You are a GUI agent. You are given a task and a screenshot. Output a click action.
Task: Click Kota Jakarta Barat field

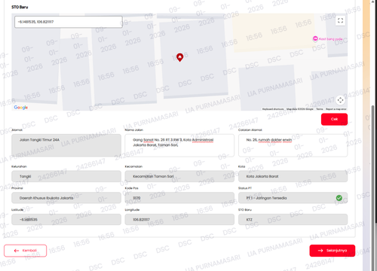coord(293,176)
